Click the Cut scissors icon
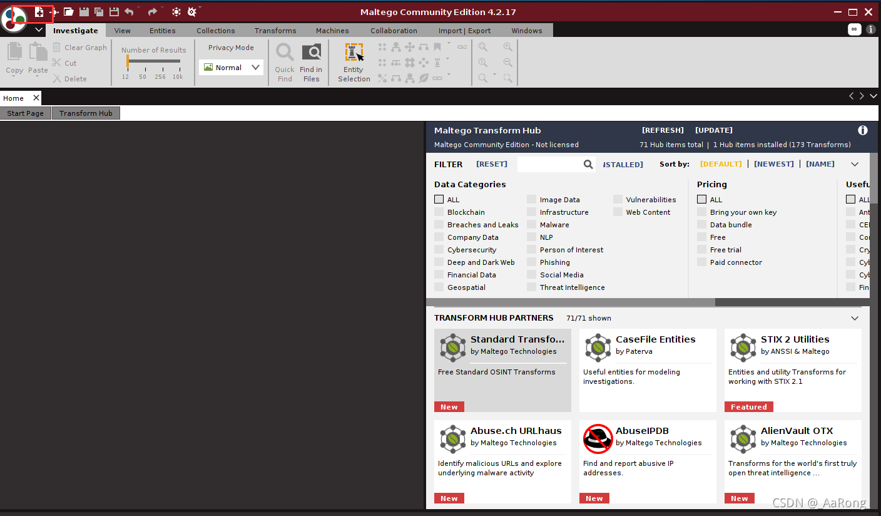 57,63
